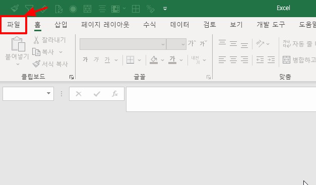The height and width of the screenshot is (185, 316).
Task: Click the 붙여넣기 paste clipboard icon
Action: pos(18,44)
